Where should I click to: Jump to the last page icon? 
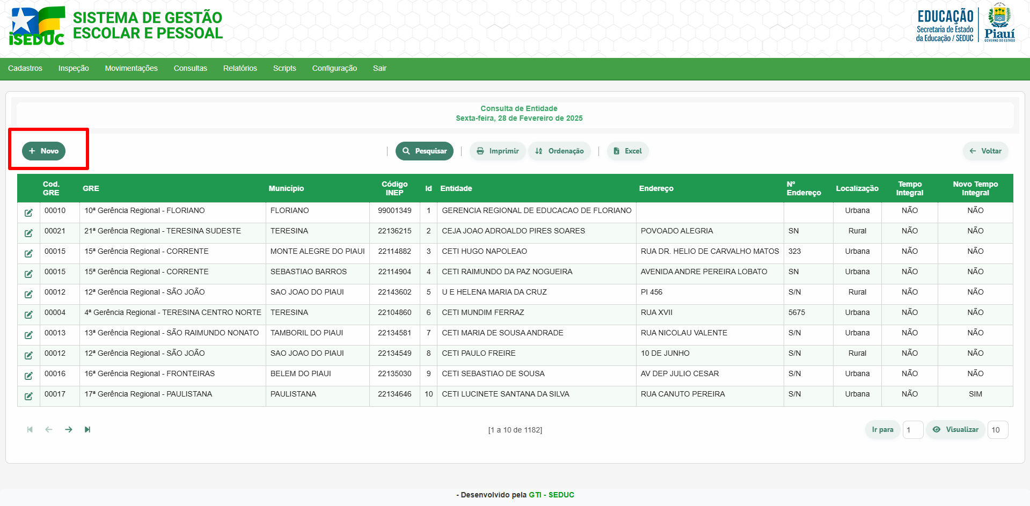click(x=87, y=429)
